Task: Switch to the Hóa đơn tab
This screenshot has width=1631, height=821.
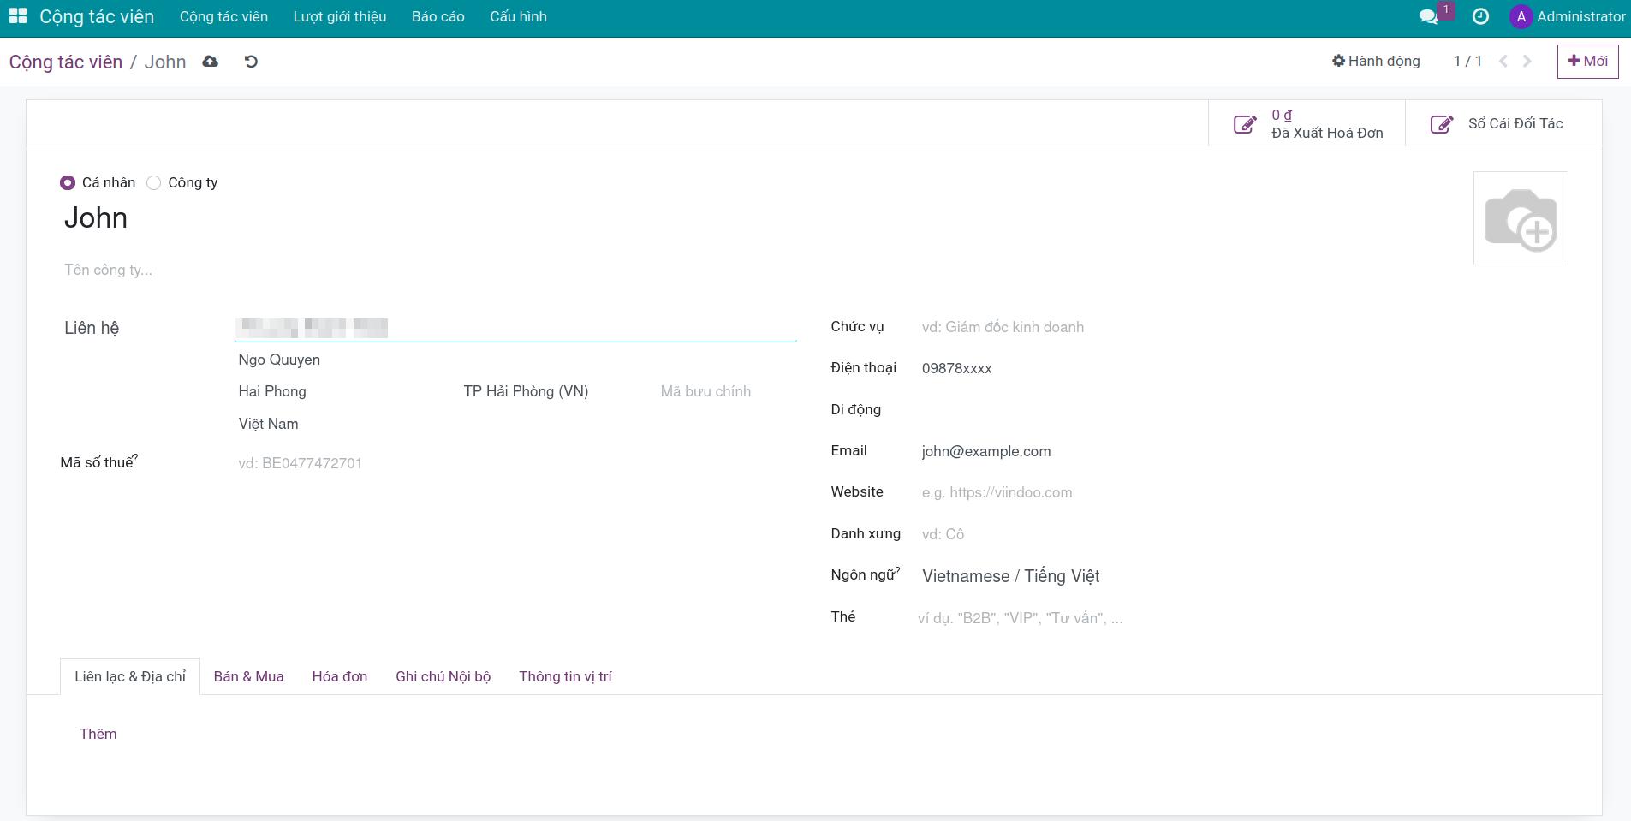Action: pos(340,676)
